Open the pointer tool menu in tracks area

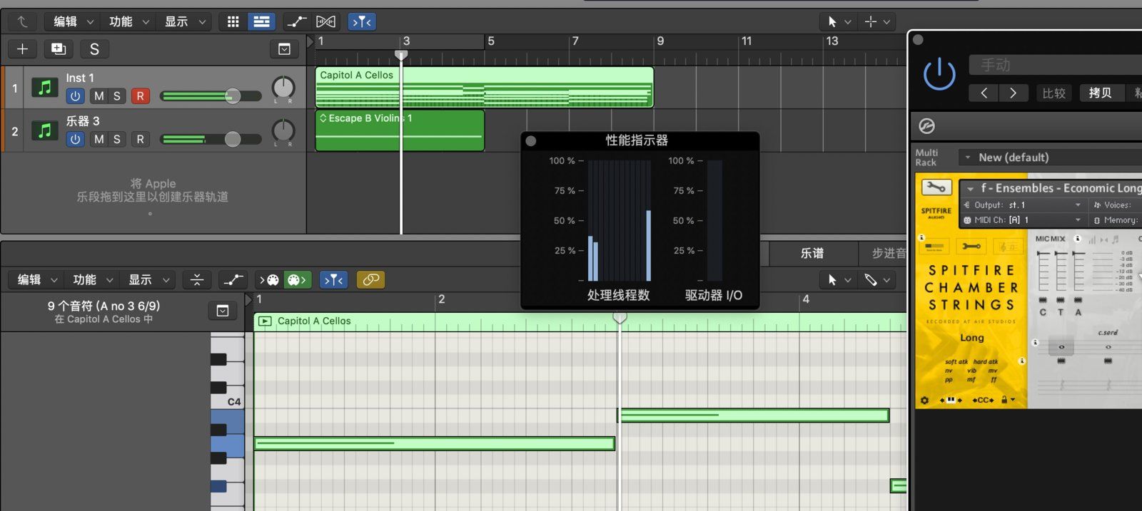(839, 22)
